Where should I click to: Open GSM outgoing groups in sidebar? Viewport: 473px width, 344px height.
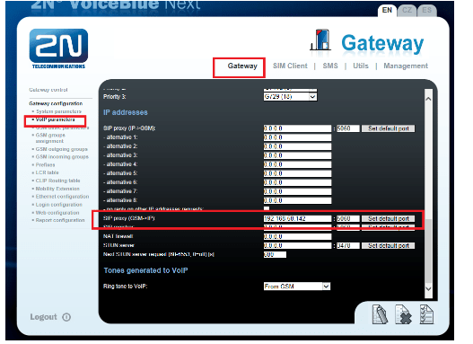(62, 149)
